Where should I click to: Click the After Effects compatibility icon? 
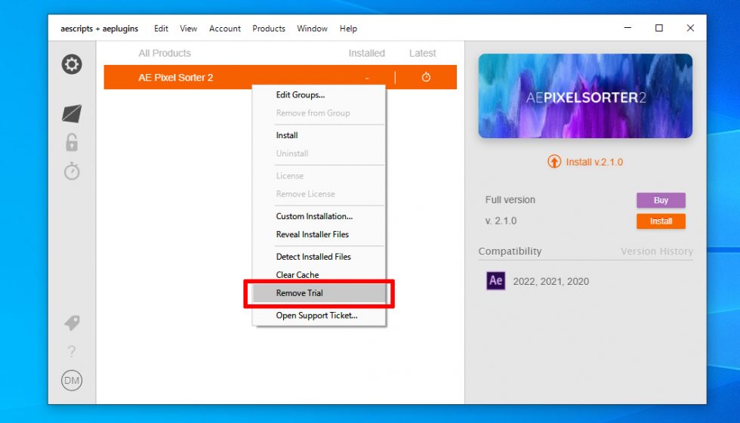pyautogui.click(x=496, y=281)
